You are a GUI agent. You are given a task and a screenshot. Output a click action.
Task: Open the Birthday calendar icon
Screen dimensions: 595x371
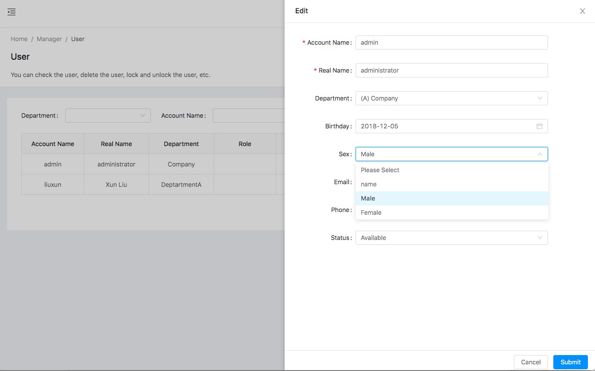[540, 126]
